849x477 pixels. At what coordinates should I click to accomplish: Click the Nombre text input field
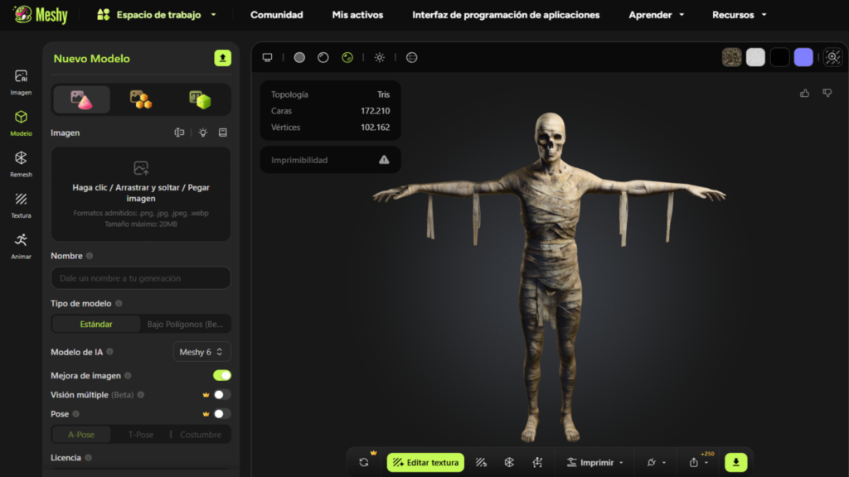[141, 278]
